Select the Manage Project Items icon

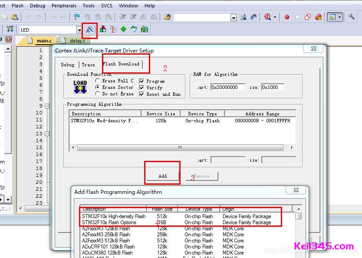point(112,29)
